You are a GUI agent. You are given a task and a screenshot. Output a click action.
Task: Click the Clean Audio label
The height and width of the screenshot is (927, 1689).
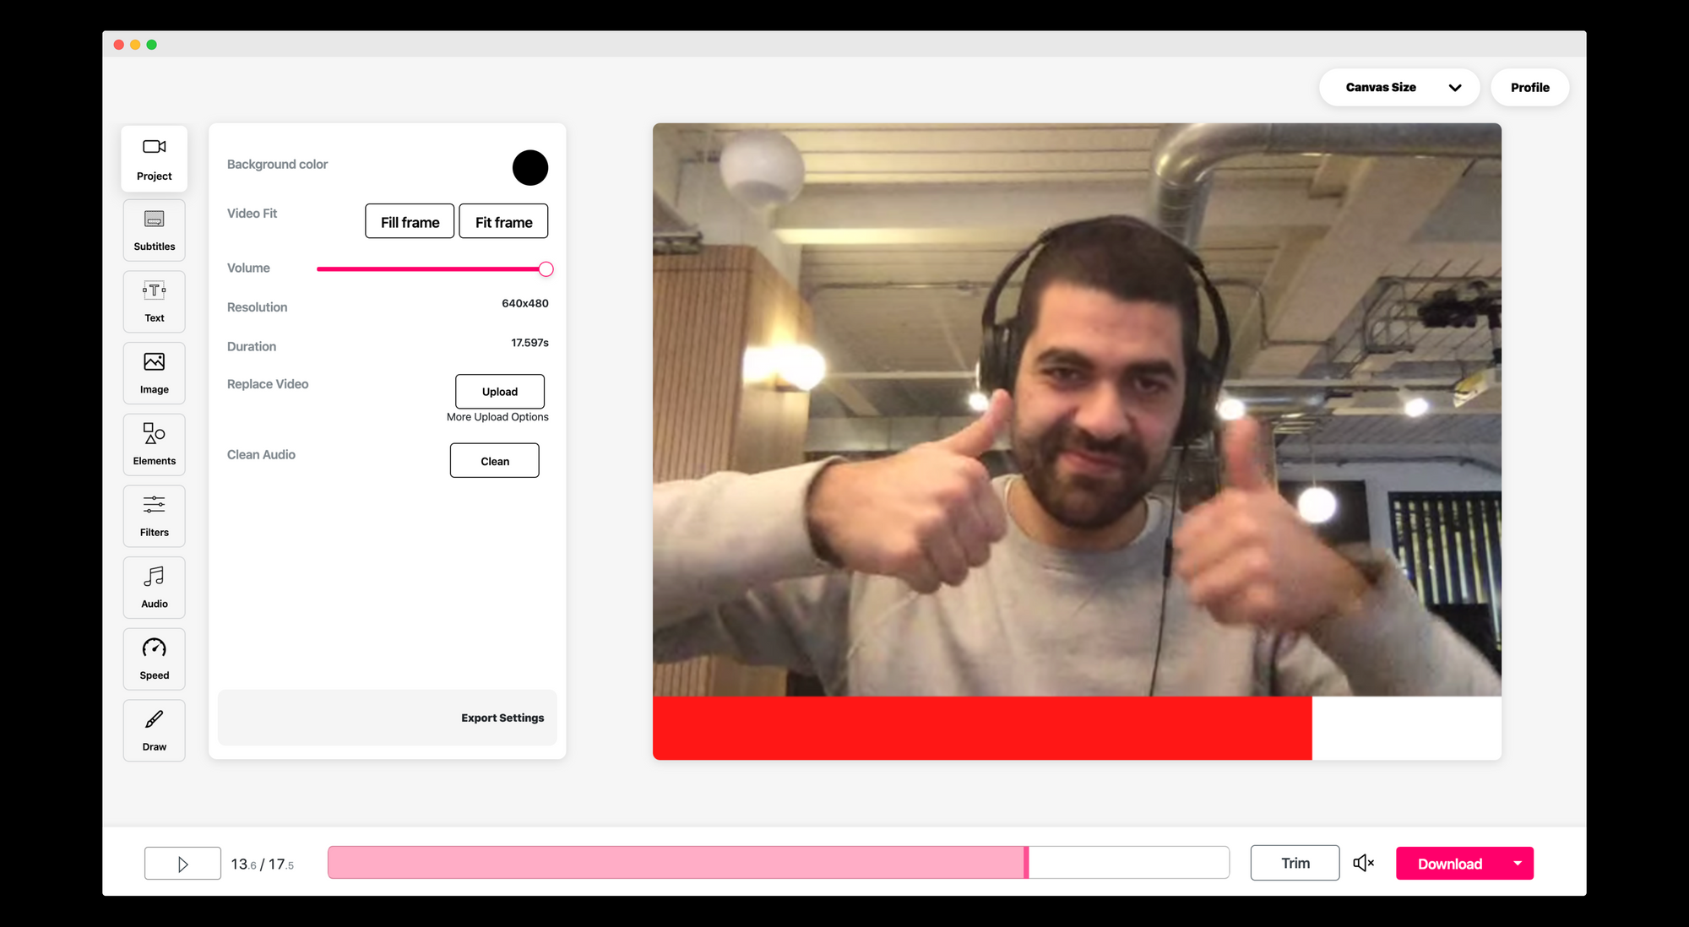point(261,454)
